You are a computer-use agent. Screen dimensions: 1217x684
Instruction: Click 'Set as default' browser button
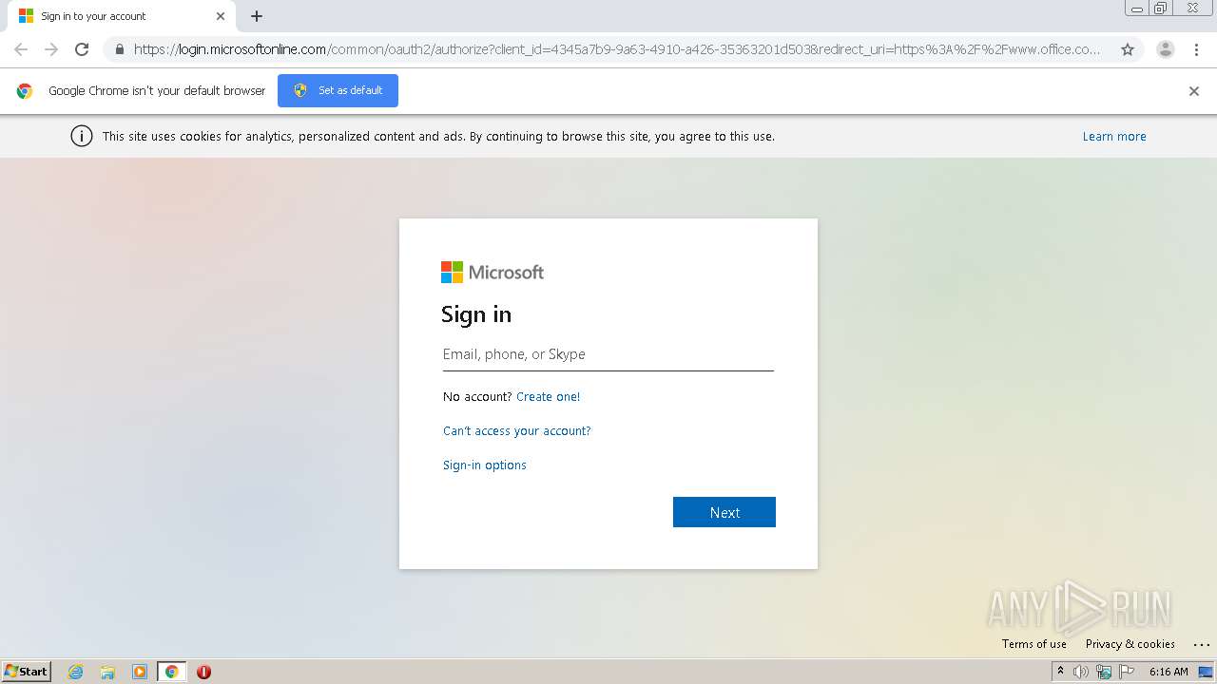point(338,90)
